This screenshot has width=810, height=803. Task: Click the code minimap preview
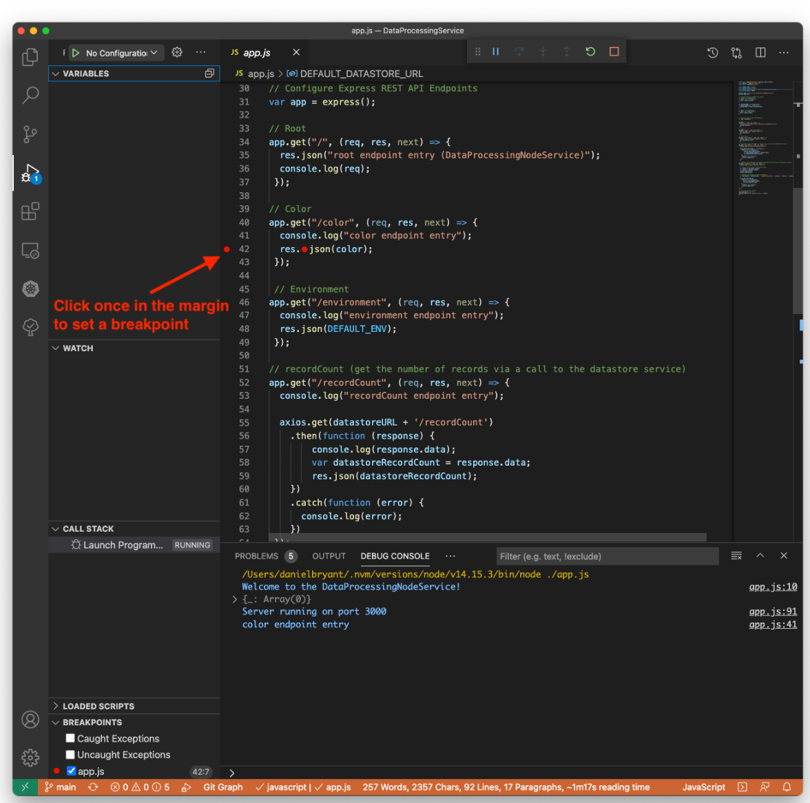coord(765,138)
